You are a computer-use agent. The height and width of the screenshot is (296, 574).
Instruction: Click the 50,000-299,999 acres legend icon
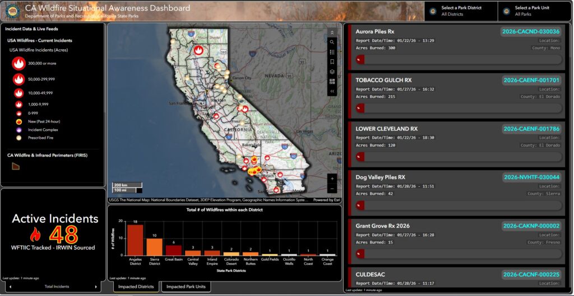click(18, 79)
